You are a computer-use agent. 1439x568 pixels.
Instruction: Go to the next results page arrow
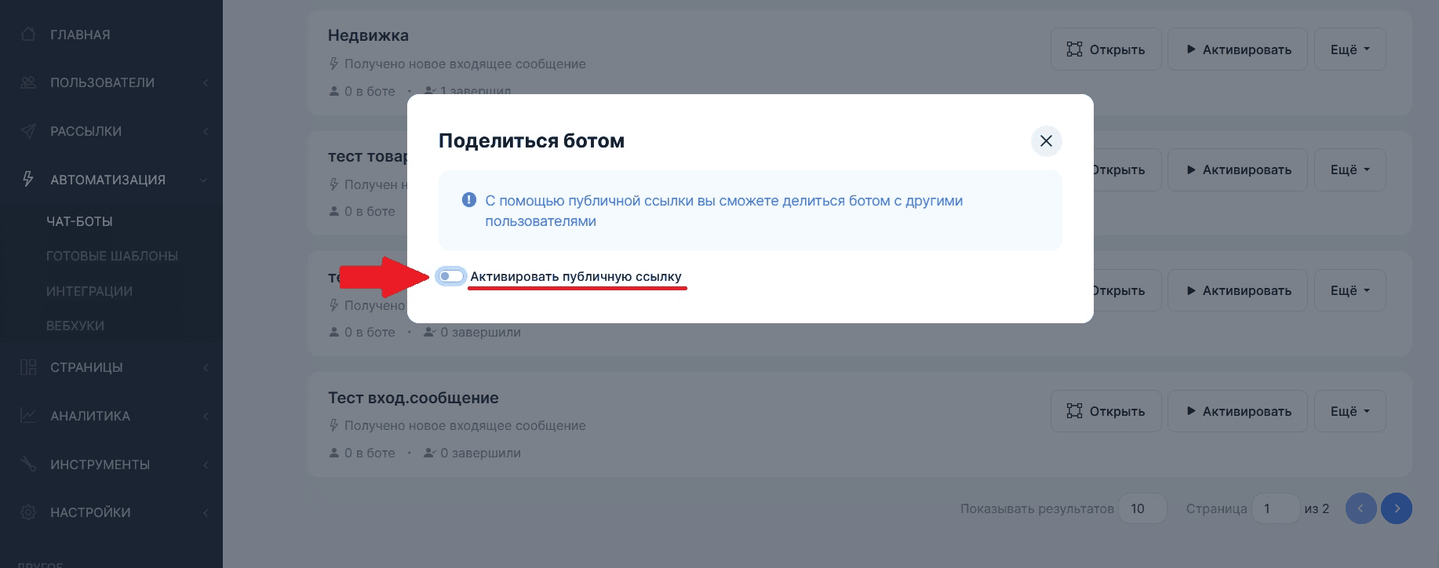tap(1397, 508)
